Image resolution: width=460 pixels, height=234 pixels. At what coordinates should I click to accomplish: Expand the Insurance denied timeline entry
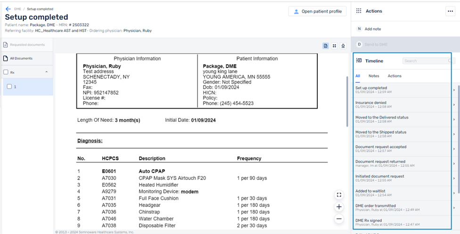pyautogui.click(x=454, y=105)
